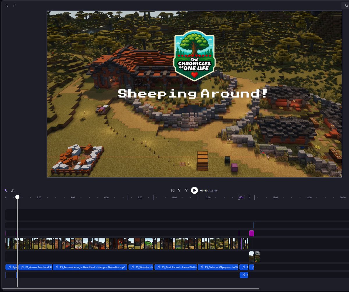Select the scissors split tool
This screenshot has width=349, height=292.
(x=13, y=190)
